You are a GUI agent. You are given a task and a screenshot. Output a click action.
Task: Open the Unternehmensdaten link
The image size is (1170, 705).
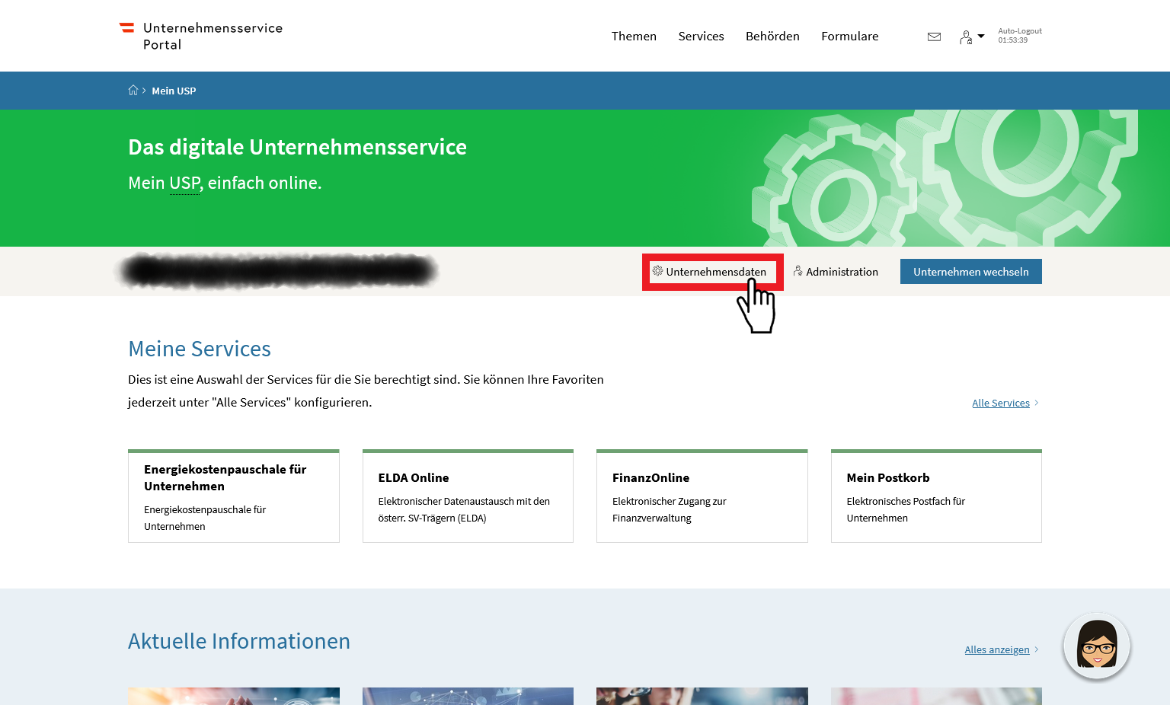click(x=716, y=272)
